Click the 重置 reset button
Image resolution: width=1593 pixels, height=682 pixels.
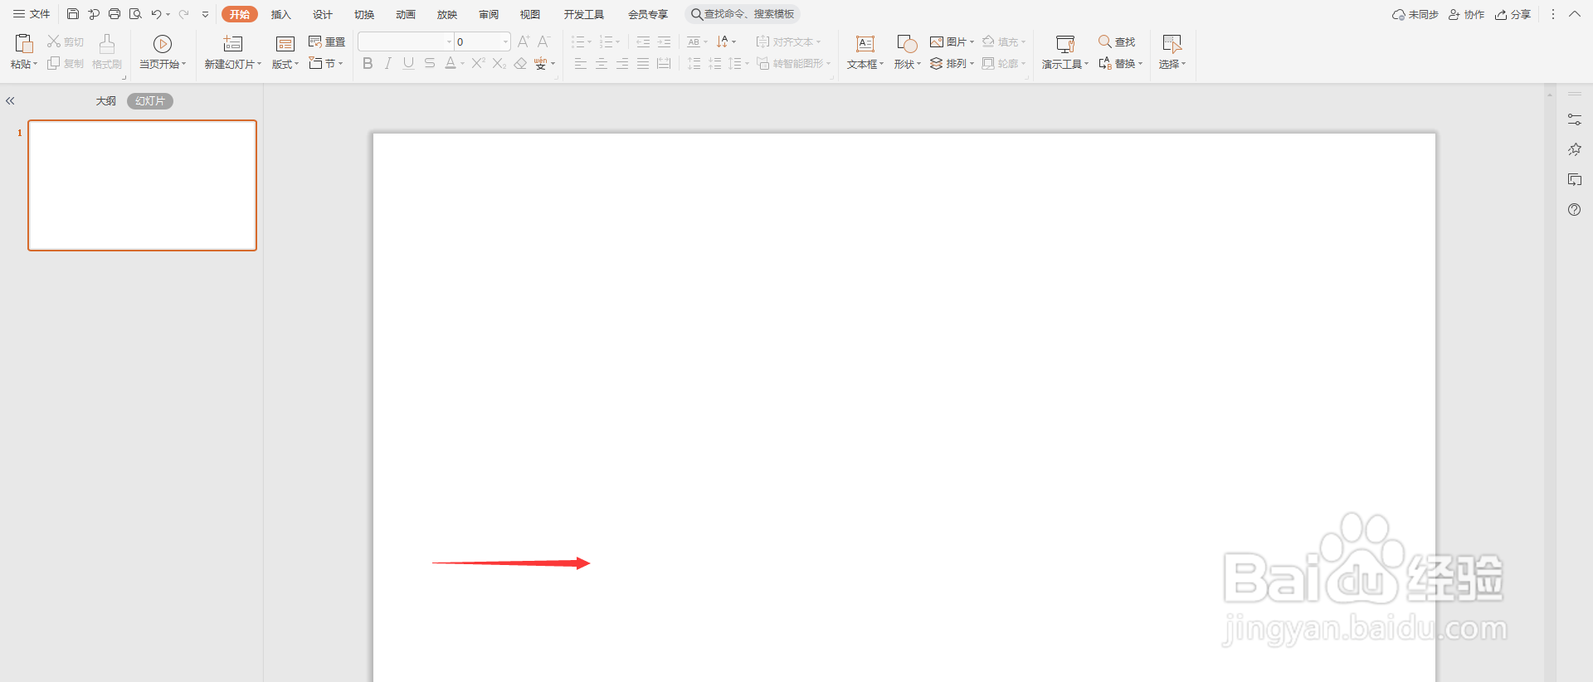[327, 41]
